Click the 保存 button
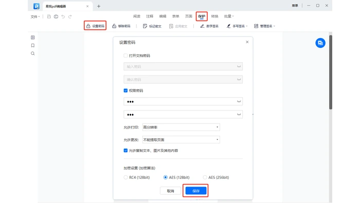 tap(196, 191)
